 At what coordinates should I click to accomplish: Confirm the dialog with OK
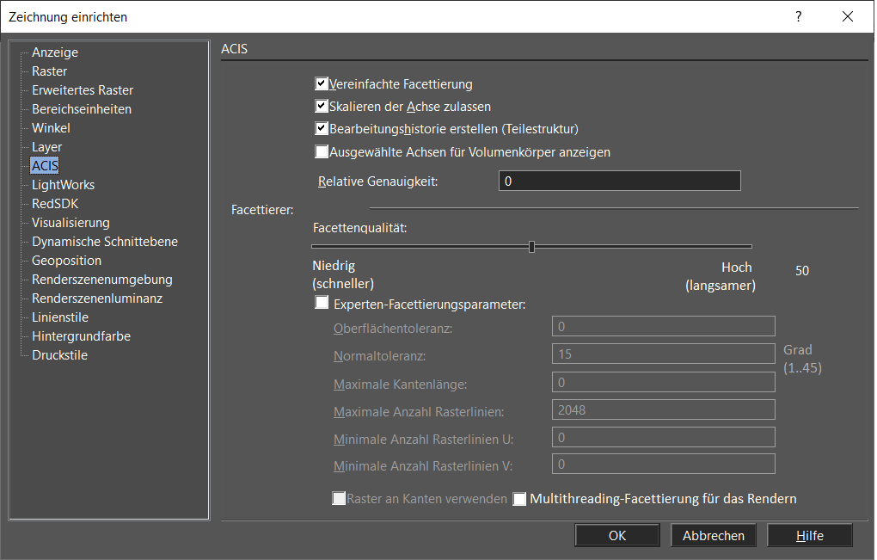[617, 535]
